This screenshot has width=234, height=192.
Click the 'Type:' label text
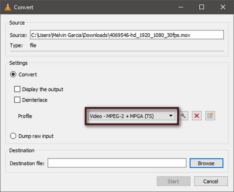[16, 45]
